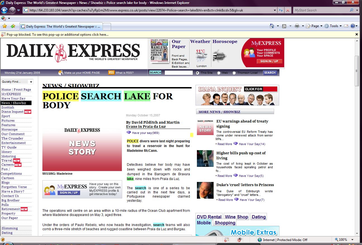Click the Print icon in command bar

(x=297, y=26)
